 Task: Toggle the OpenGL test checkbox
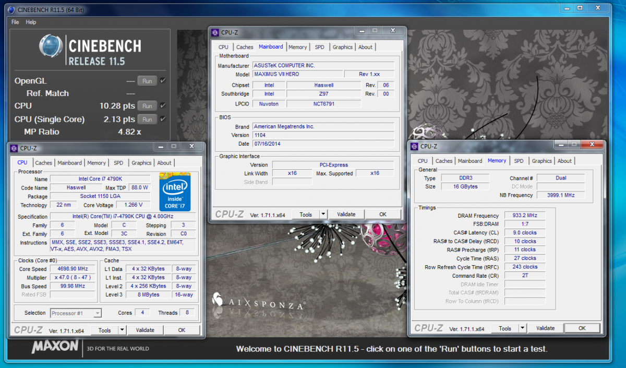(x=163, y=80)
